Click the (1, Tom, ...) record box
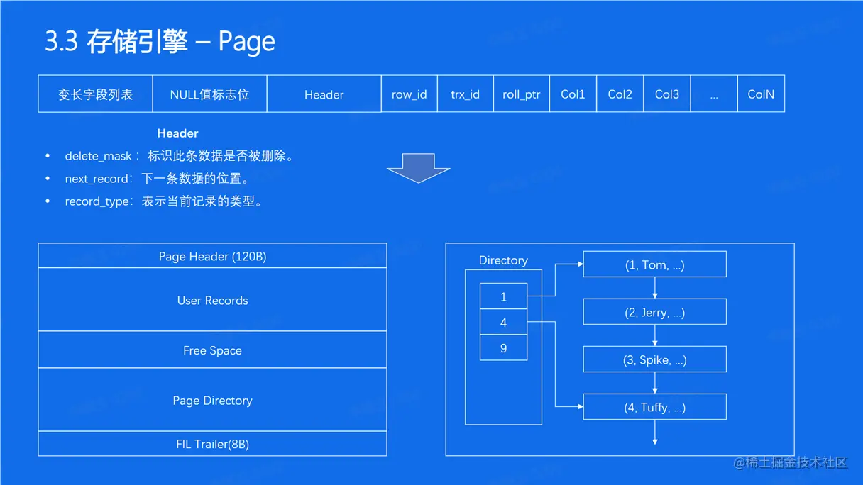The width and height of the screenshot is (863, 485). 654,264
